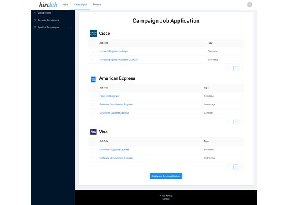The height and width of the screenshot is (205, 288).
Task: Click the American Express logo
Action: [93, 79]
